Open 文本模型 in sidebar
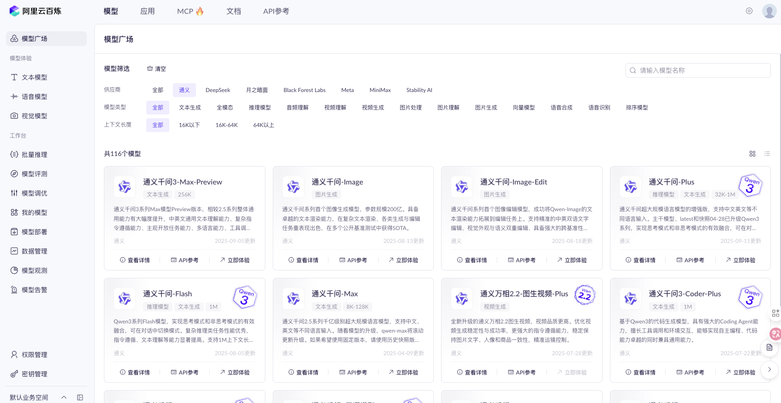Screen dimensions: 781x403 pos(46,77)
